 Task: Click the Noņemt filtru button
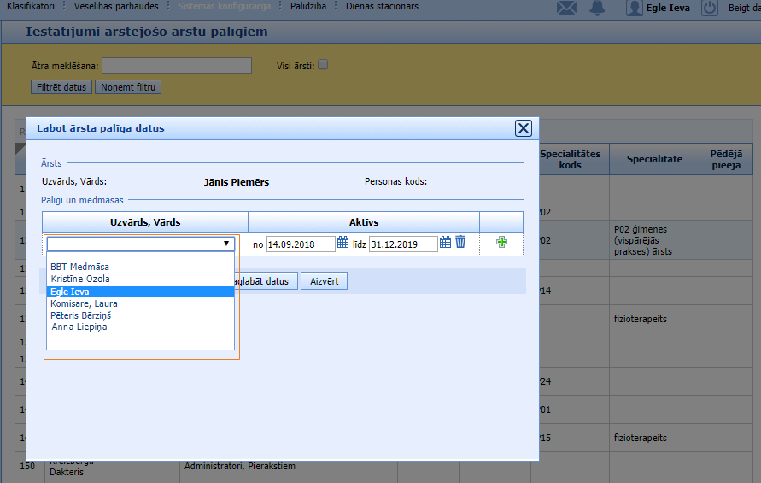[128, 87]
